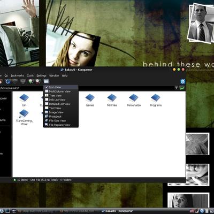Choose 'Photobook' from view menu
Image resolution: width=214 pixels, height=214 pixels.
(x=60, y=117)
